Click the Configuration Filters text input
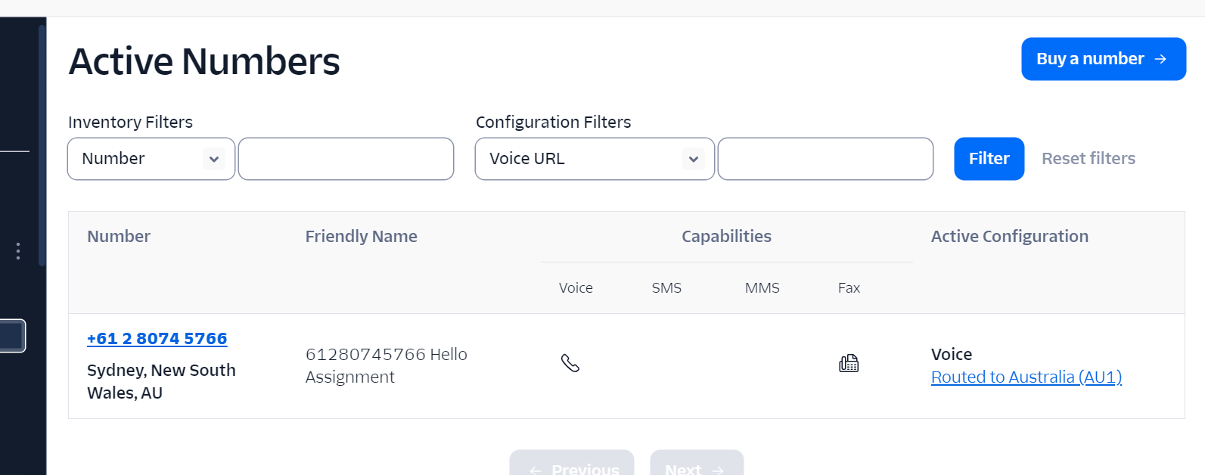 click(825, 159)
